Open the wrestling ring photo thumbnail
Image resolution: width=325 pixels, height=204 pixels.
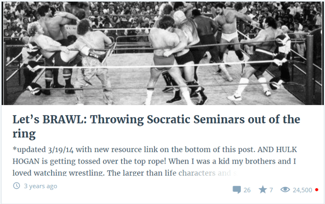coord(162,53)
